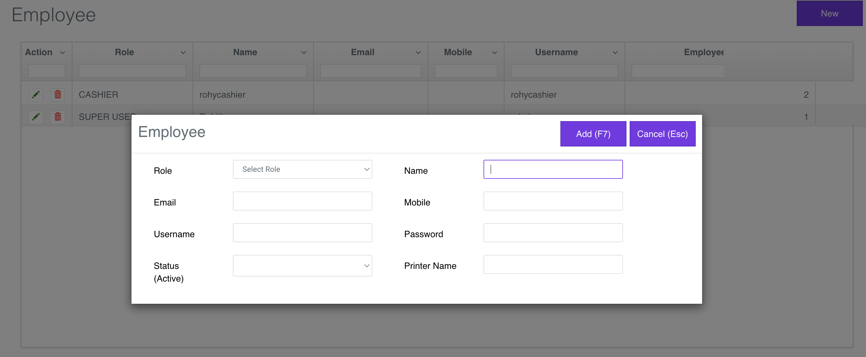
Task: Focus the Printer Name text box
Action: point(553,264)
